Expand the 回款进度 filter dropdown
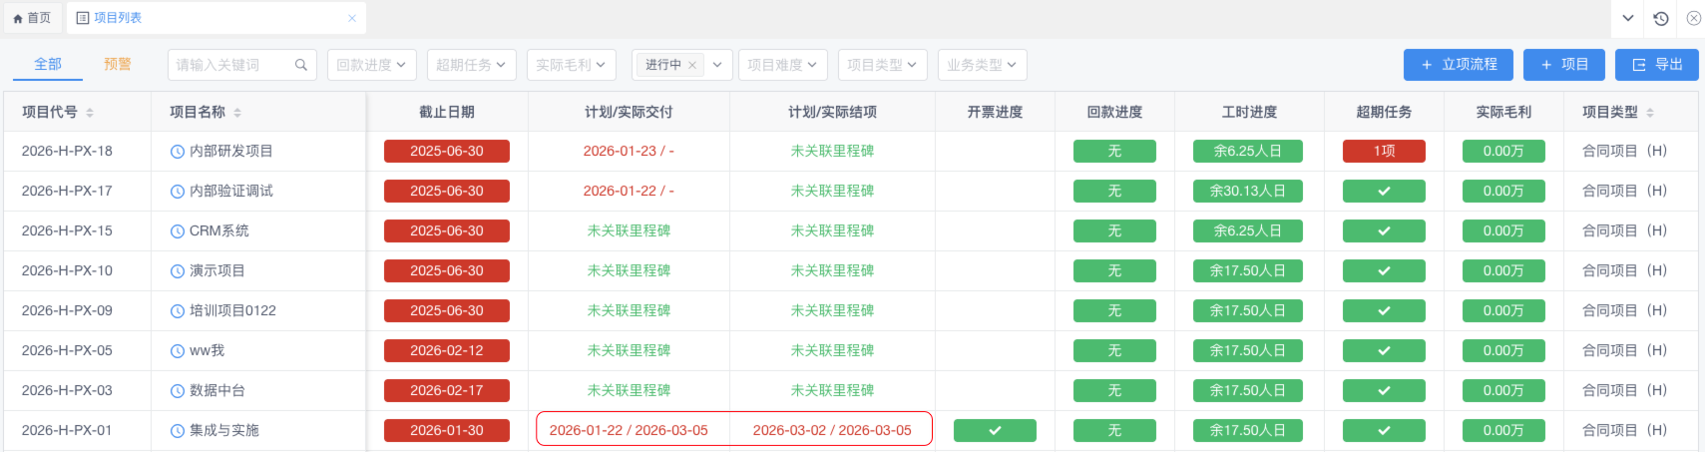The height and width of the screenshot is (452, 1705). coord(371,65)
